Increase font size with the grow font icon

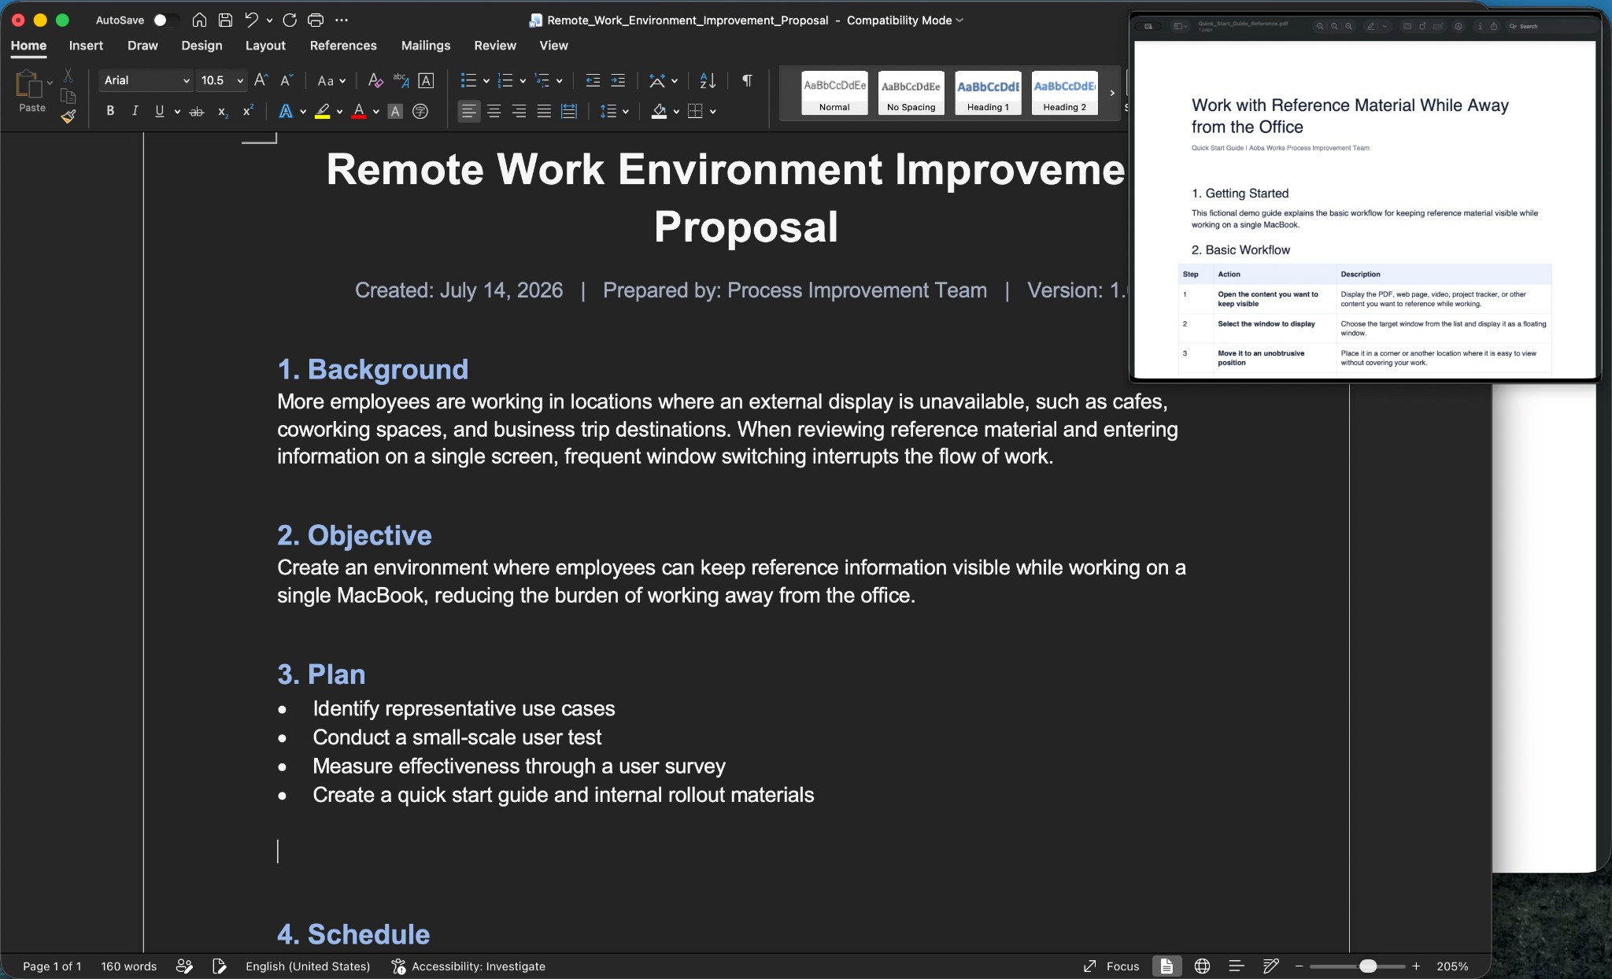261,80
